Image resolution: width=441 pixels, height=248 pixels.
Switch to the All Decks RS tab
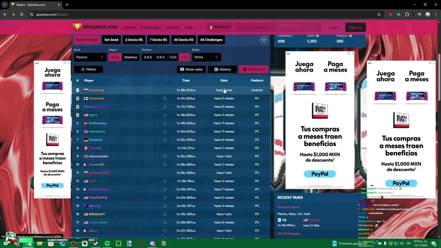(184, 40)
